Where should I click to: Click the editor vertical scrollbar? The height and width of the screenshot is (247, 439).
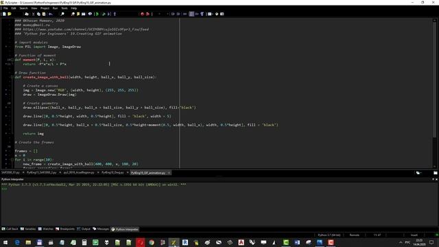click(434, 93)
